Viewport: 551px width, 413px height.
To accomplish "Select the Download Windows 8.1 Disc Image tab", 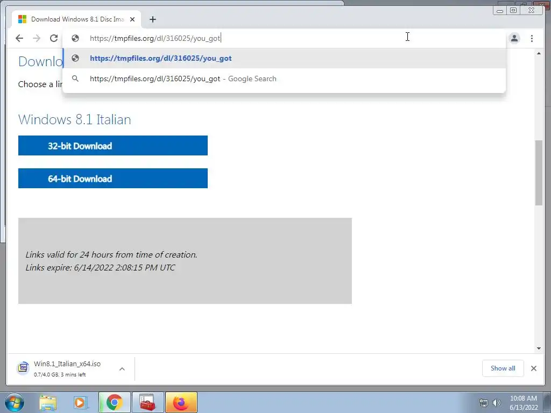I will click(x=76, y=19).
